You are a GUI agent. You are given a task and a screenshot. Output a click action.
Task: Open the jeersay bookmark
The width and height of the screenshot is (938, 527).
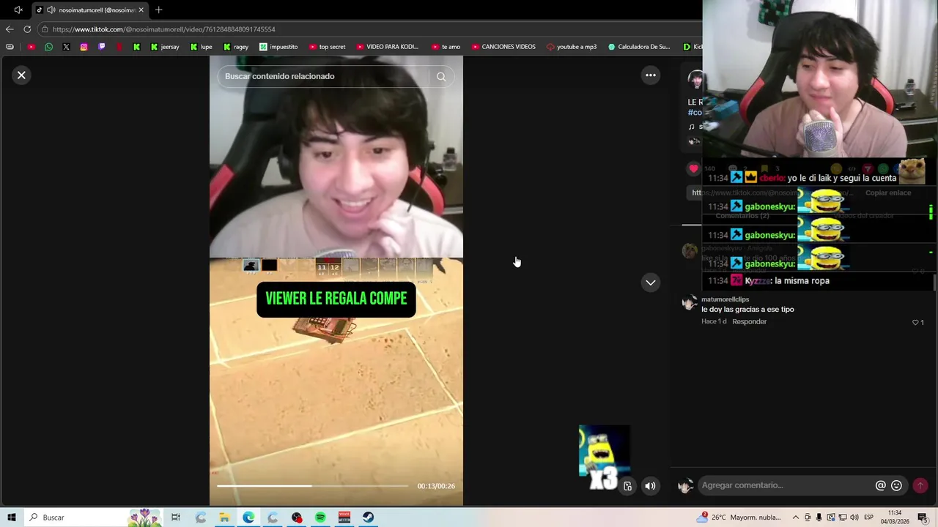[x=165, y=47]
